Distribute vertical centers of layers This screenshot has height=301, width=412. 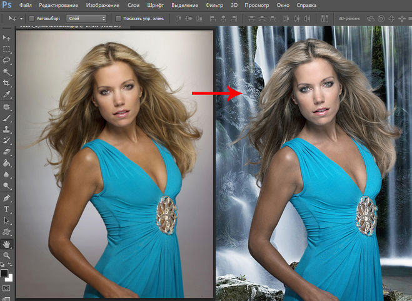[x=262, y=19]
